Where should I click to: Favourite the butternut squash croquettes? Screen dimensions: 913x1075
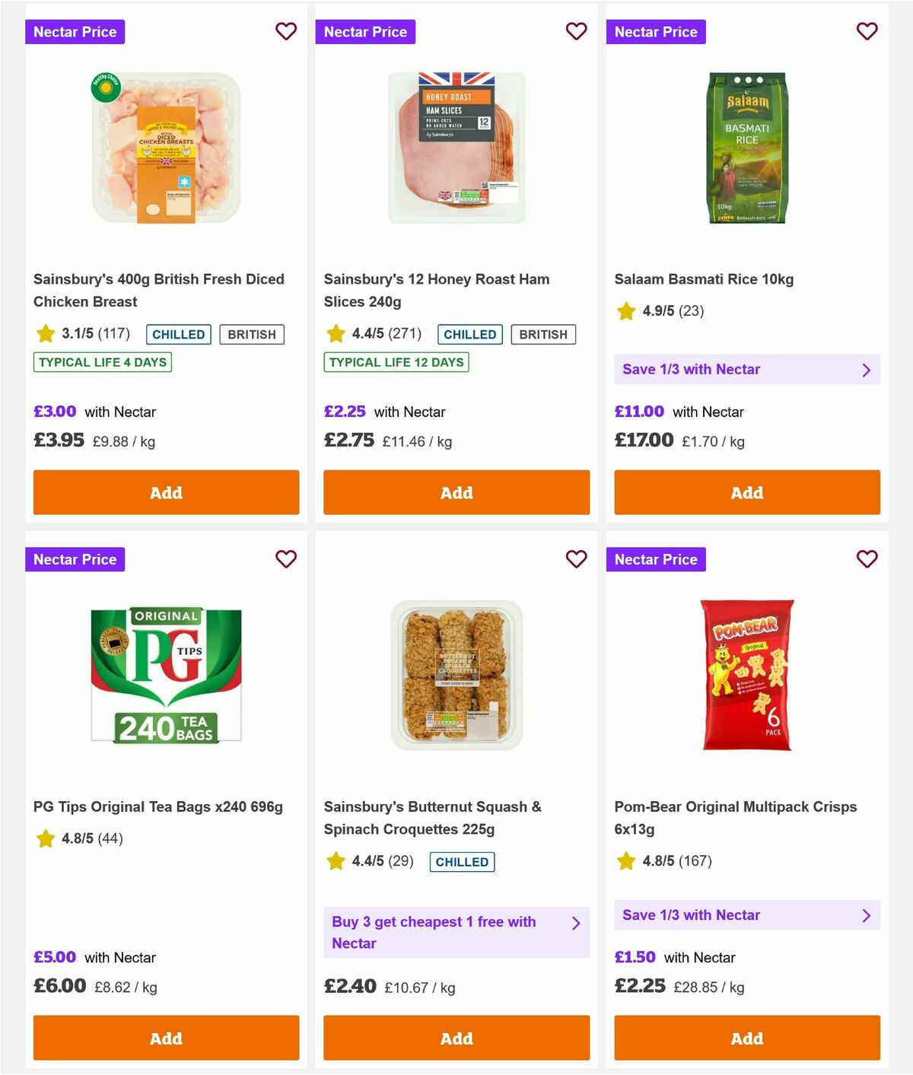point(576,559)
